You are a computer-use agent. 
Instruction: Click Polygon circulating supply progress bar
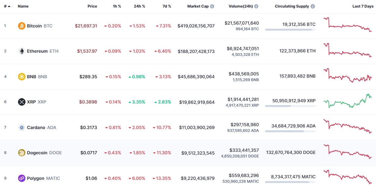pyautogui.click(x=290, y=182)
